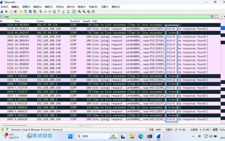
Task: Show hidden system tray icons
Action: (193, 136)
